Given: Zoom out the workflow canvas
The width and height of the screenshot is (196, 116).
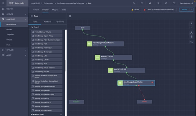Looking at the screenshot, I should [x=191, y=27].
